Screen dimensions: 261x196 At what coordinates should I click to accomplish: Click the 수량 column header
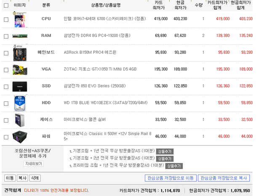tap(199, 5)
